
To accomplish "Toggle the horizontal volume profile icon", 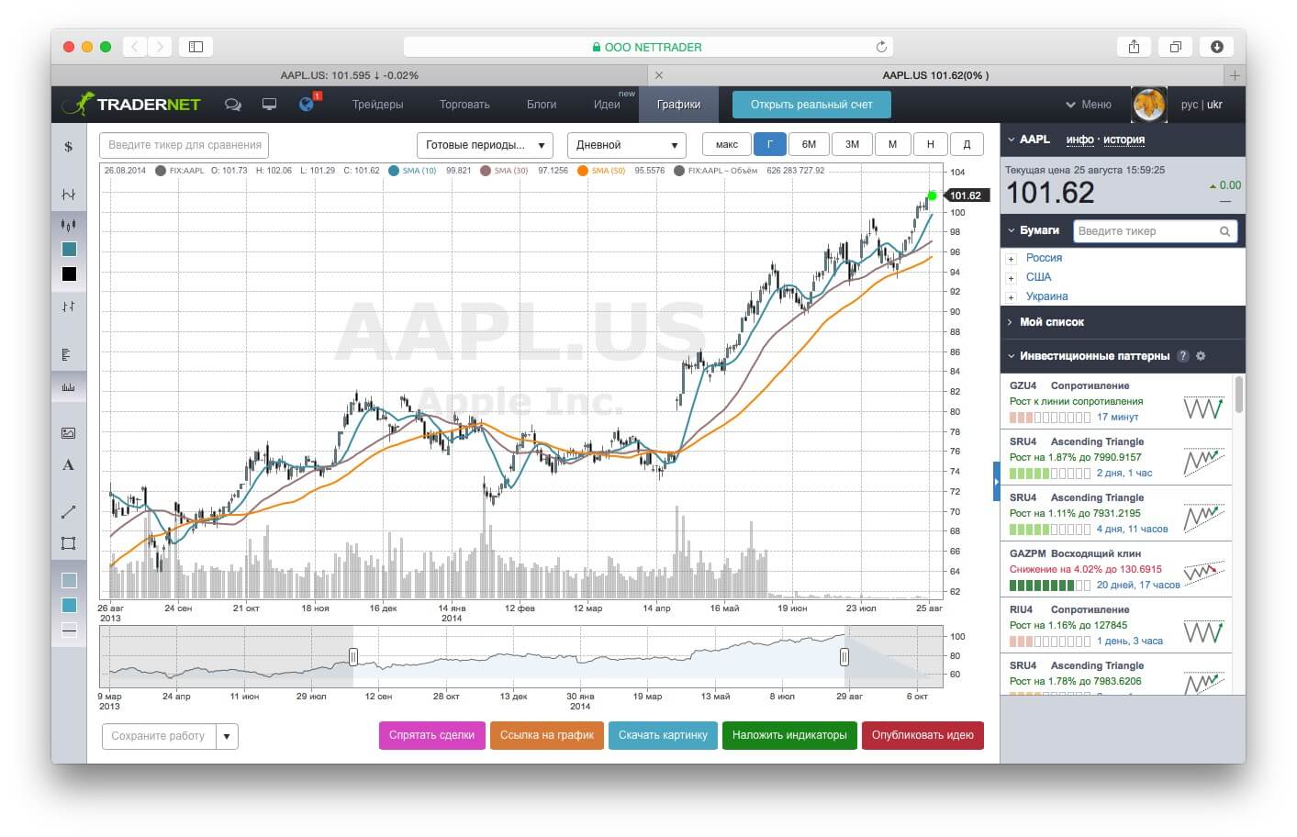I will [x=67, y=354].
